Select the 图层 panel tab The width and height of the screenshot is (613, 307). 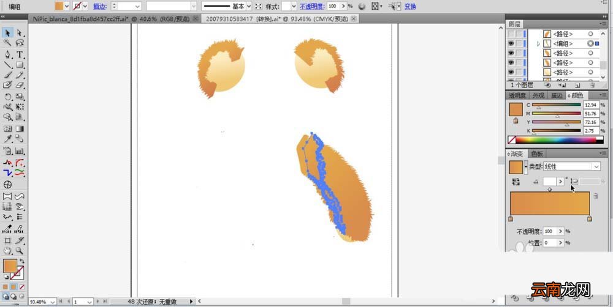514,24
